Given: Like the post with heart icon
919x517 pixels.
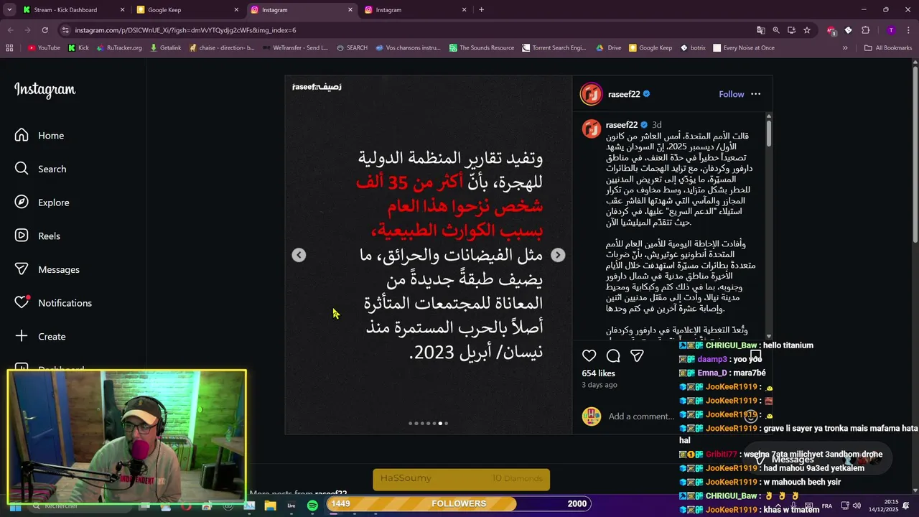Looking at the screenshot, I should 589,355.
